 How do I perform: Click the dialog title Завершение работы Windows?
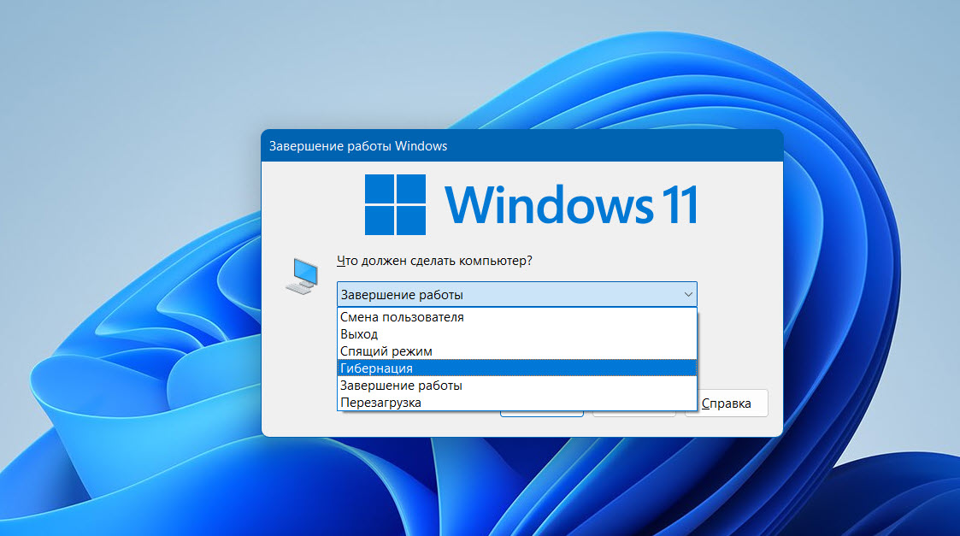point(358,146)
